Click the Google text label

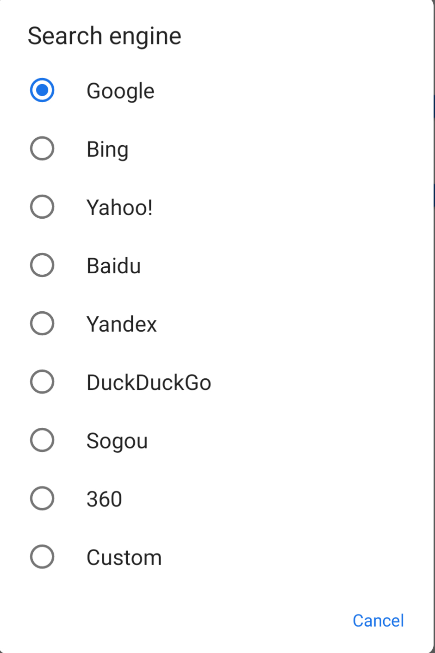click(120, 91)
